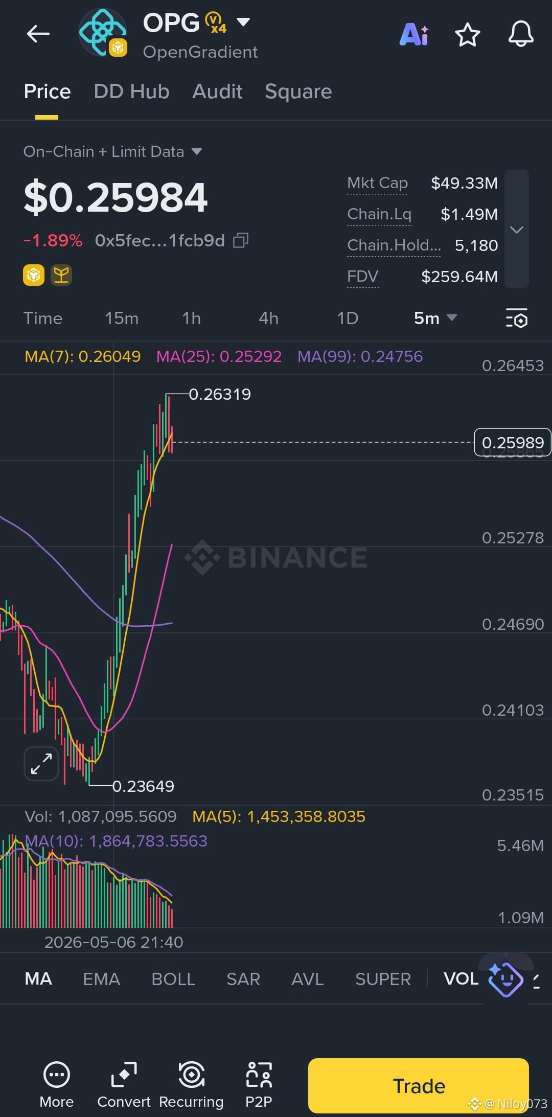Toggle the EMA indicator
Screen dimensions: 552x1117
tap(101, 978)
